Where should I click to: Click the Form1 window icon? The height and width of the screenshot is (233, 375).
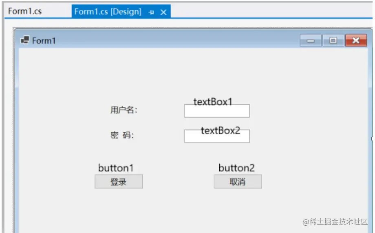(25, 40)
